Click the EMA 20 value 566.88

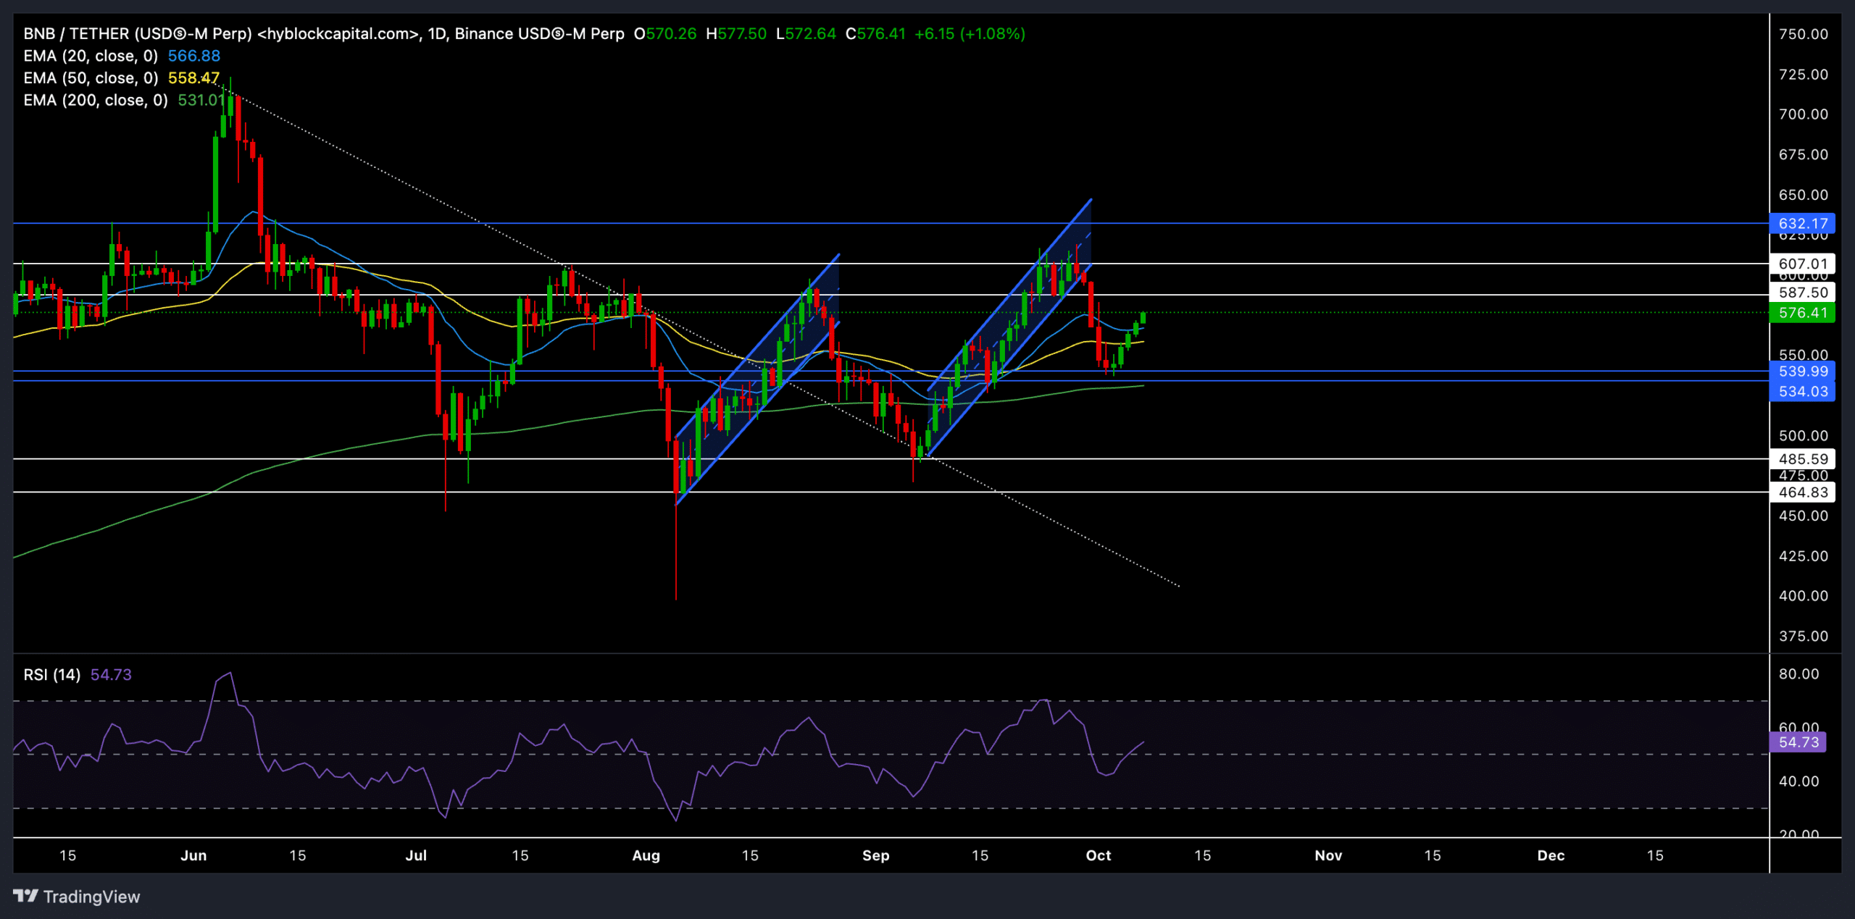pyautogui.click(x=194, y=56)
